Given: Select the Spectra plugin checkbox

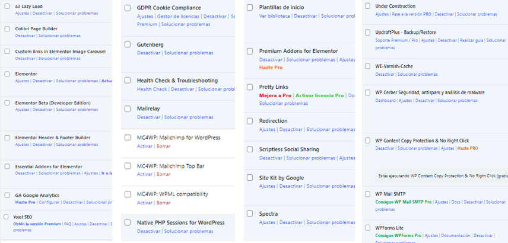Looking at the screenshot, I should (x=250, y=213).
